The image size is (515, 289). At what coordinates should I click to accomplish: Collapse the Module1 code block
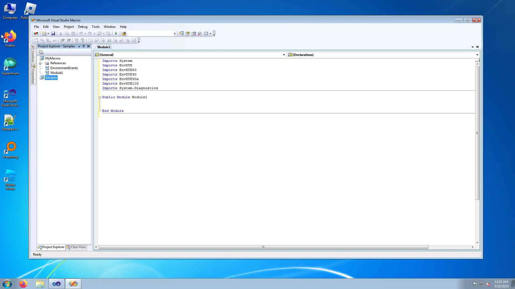tap(100, 97)
